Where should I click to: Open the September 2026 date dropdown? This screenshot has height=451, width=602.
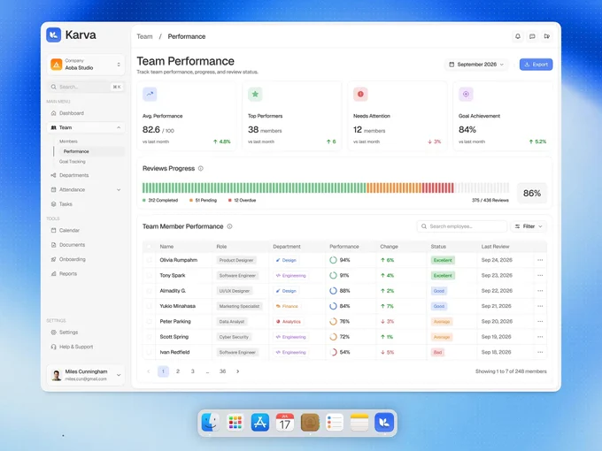(476, 65)
